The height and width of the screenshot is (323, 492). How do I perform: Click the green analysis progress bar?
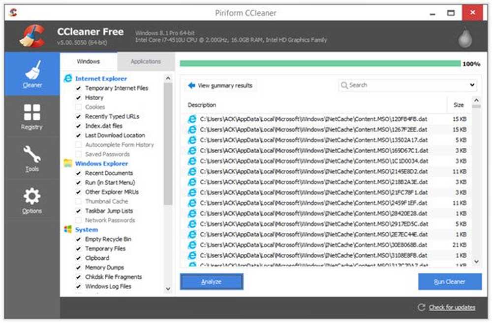pyautogui.click(x=320, y=64)
